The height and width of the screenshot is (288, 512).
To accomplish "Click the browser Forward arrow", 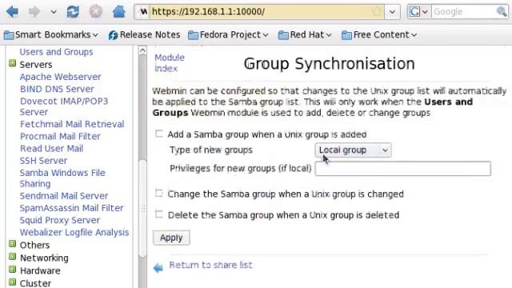I will click(x=34, y=12).
